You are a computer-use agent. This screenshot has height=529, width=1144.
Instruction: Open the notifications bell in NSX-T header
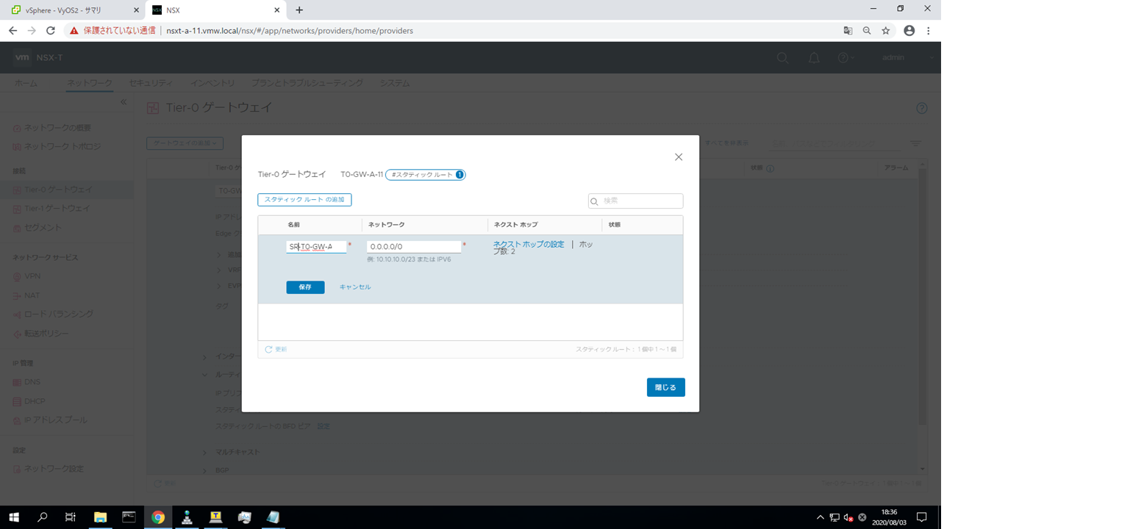pyautogui.click(x=814, y=58)
